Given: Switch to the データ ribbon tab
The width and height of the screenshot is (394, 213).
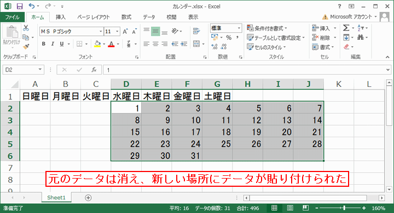Looking at the screenshot, I should (149, 17).
